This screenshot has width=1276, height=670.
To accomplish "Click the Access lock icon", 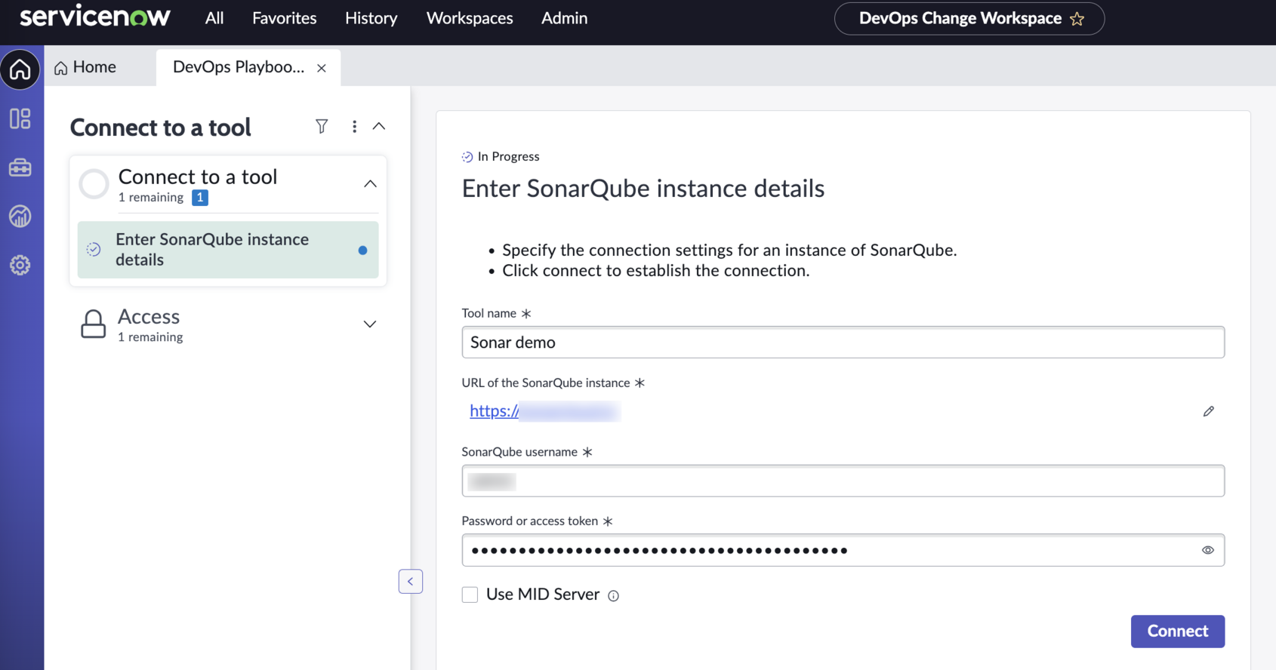I will 93,324.
